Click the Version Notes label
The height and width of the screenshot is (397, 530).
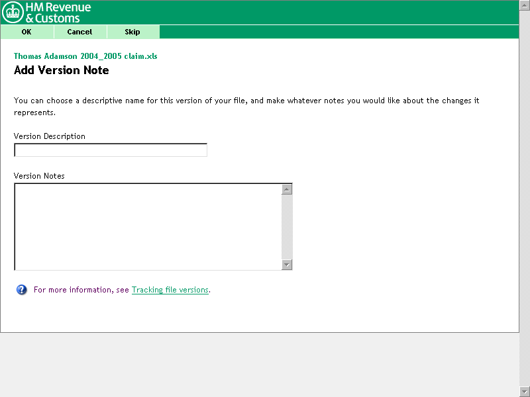(x=39, y=176)
